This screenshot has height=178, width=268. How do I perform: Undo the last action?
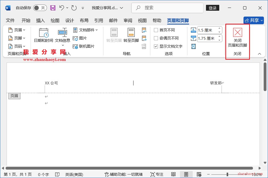coord(62,8)
